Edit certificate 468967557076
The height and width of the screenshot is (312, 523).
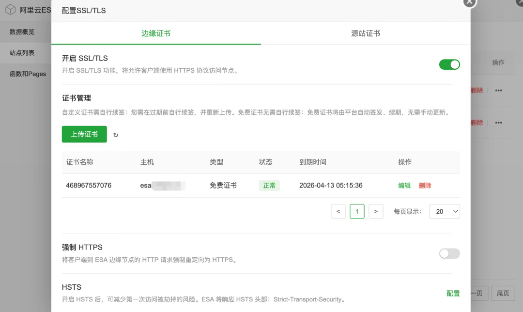[404, 186]
